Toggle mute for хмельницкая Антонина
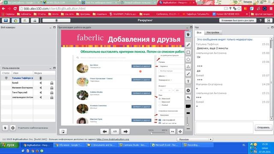 [x=41, y=98]
